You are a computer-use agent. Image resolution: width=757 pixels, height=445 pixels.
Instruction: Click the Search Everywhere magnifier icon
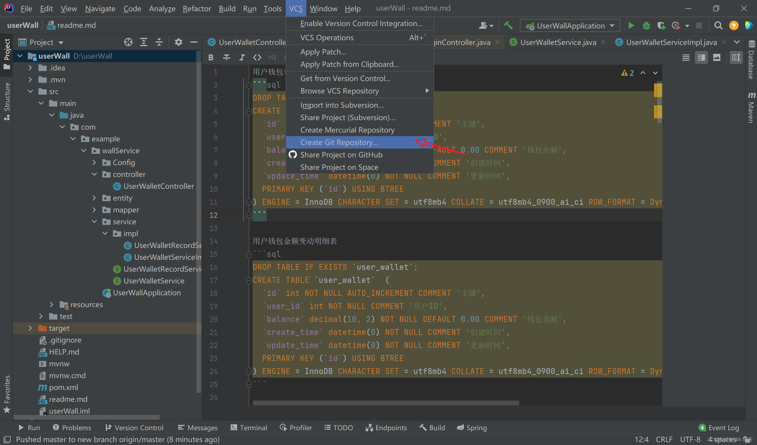pos(718,26)
